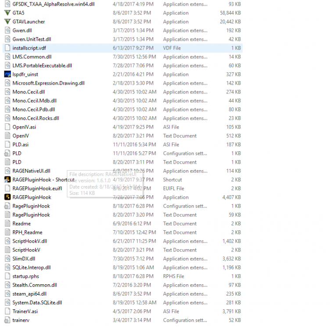The image size is (330, 329).
Task: Select the Mono.Cecil.Pdb.dll file name
Action: (x=34, y=109)
